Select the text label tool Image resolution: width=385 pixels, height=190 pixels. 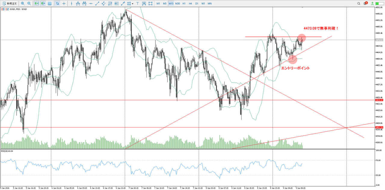[137, 4]
